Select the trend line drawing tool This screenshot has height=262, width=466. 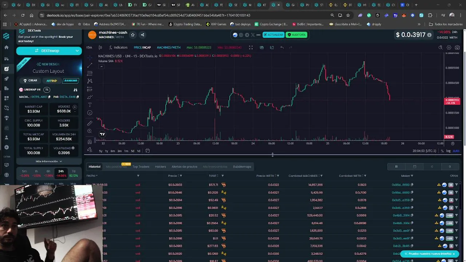tap(90, 65)
